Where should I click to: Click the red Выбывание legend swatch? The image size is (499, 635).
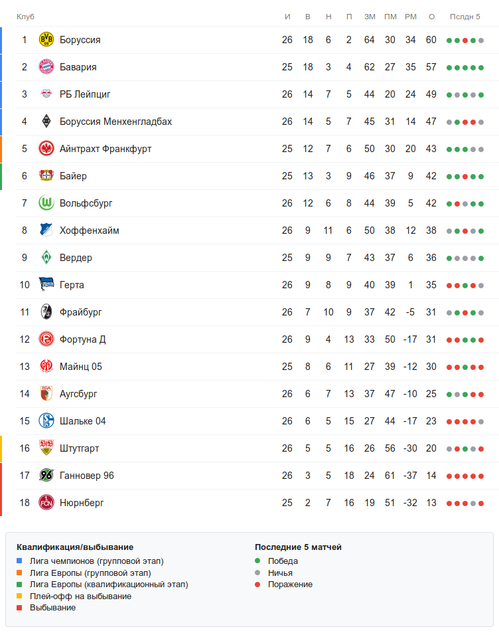(x=20, y=608)
